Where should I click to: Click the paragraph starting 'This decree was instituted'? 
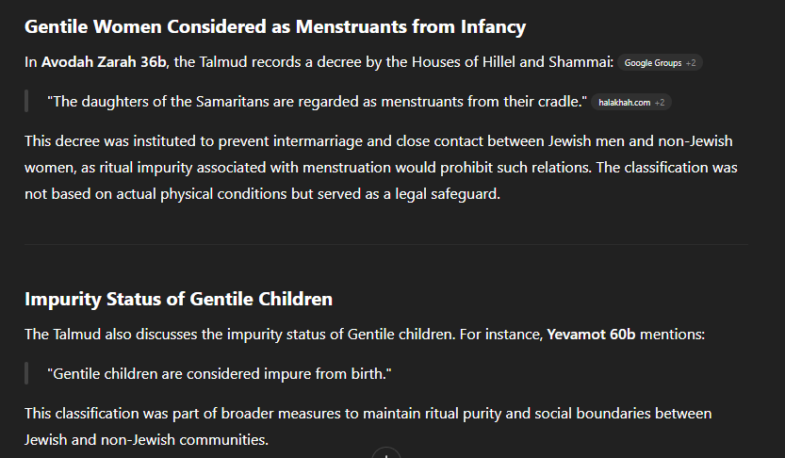pos(381,167)
